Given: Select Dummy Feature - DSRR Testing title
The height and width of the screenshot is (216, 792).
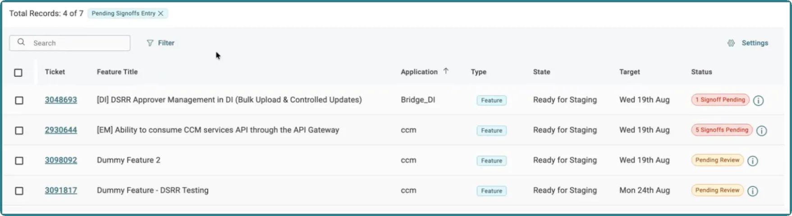Looking at the screenshot, I should tap(152, 190).
